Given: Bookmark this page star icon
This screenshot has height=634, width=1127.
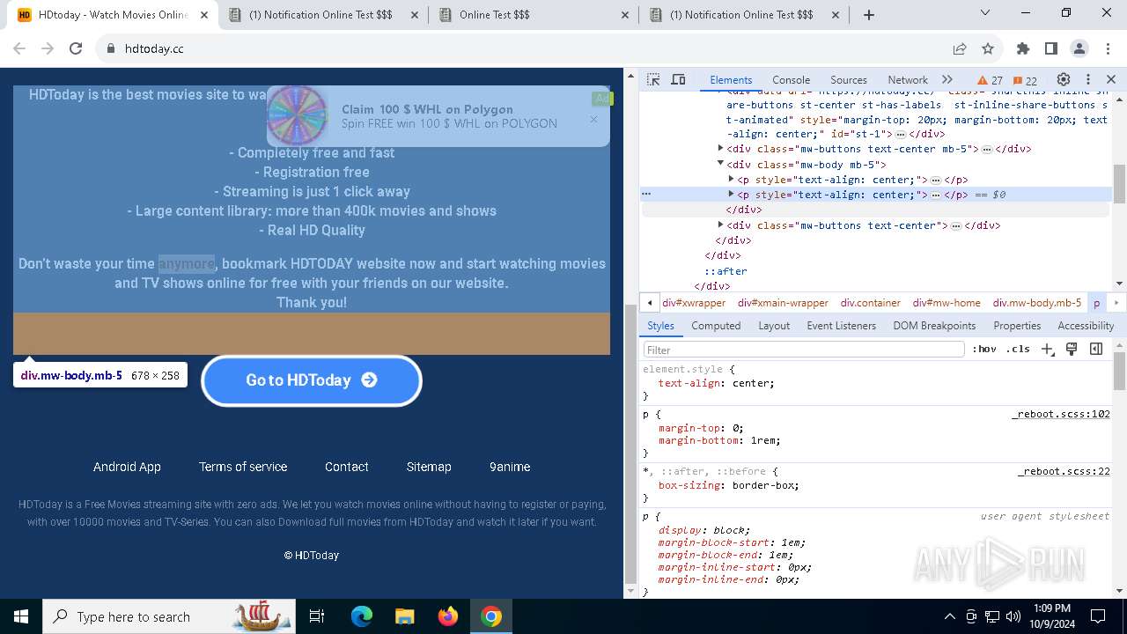Looking at the screenshot, I should pos(988,48).
